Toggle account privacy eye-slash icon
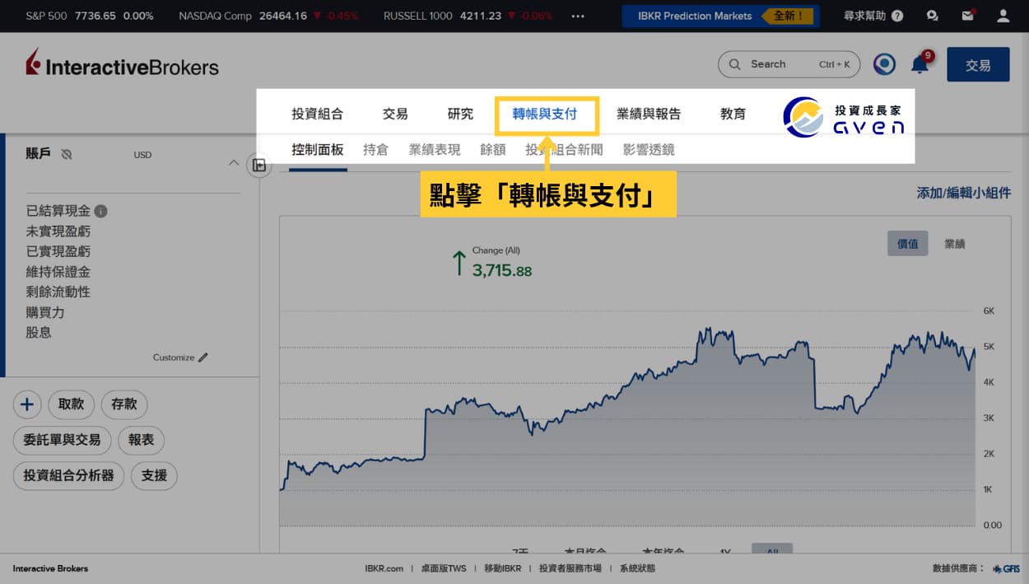This screenshot has width=1029, height=584. [x=67, y=154]
